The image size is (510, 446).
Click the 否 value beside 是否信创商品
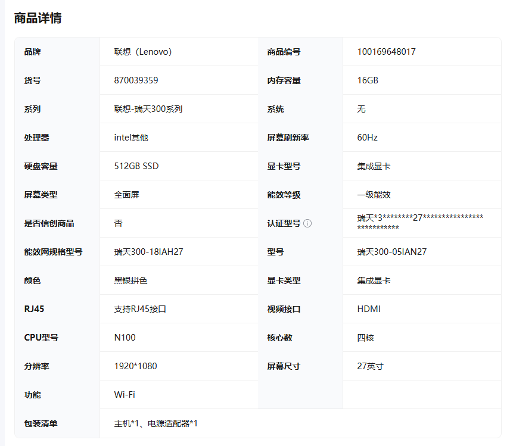[x=119, y=224]
